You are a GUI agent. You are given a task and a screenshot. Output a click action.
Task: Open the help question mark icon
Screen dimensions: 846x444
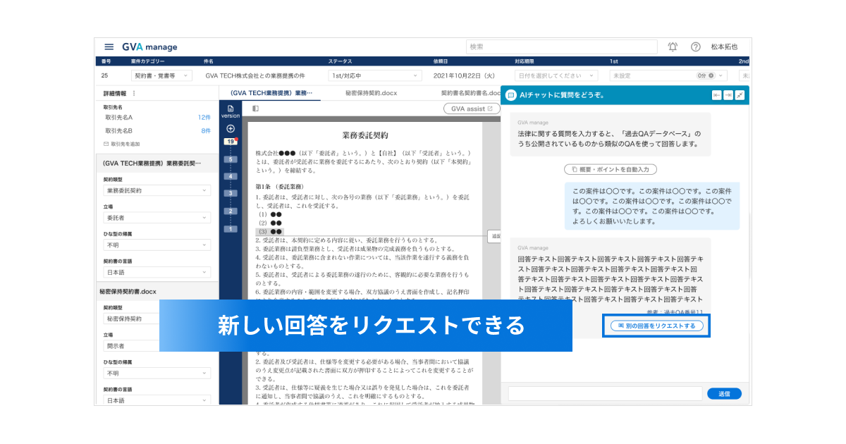tap(695, 47)
